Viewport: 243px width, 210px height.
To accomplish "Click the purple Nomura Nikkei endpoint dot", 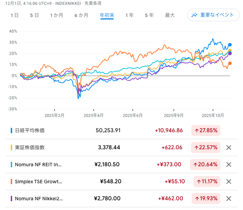I will [230, 53].
